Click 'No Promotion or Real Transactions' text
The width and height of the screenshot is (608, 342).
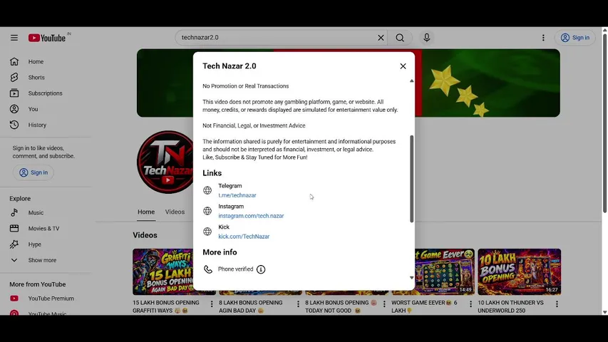pos(245,86)
